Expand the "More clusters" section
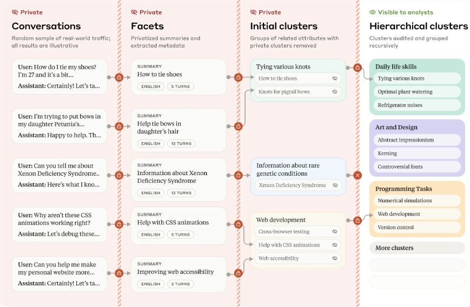 (x=416, y=248)
